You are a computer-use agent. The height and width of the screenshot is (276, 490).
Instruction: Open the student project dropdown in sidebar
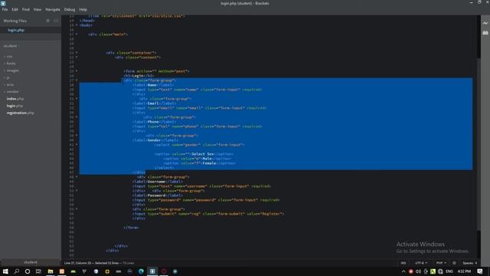[x=11, y=46]
